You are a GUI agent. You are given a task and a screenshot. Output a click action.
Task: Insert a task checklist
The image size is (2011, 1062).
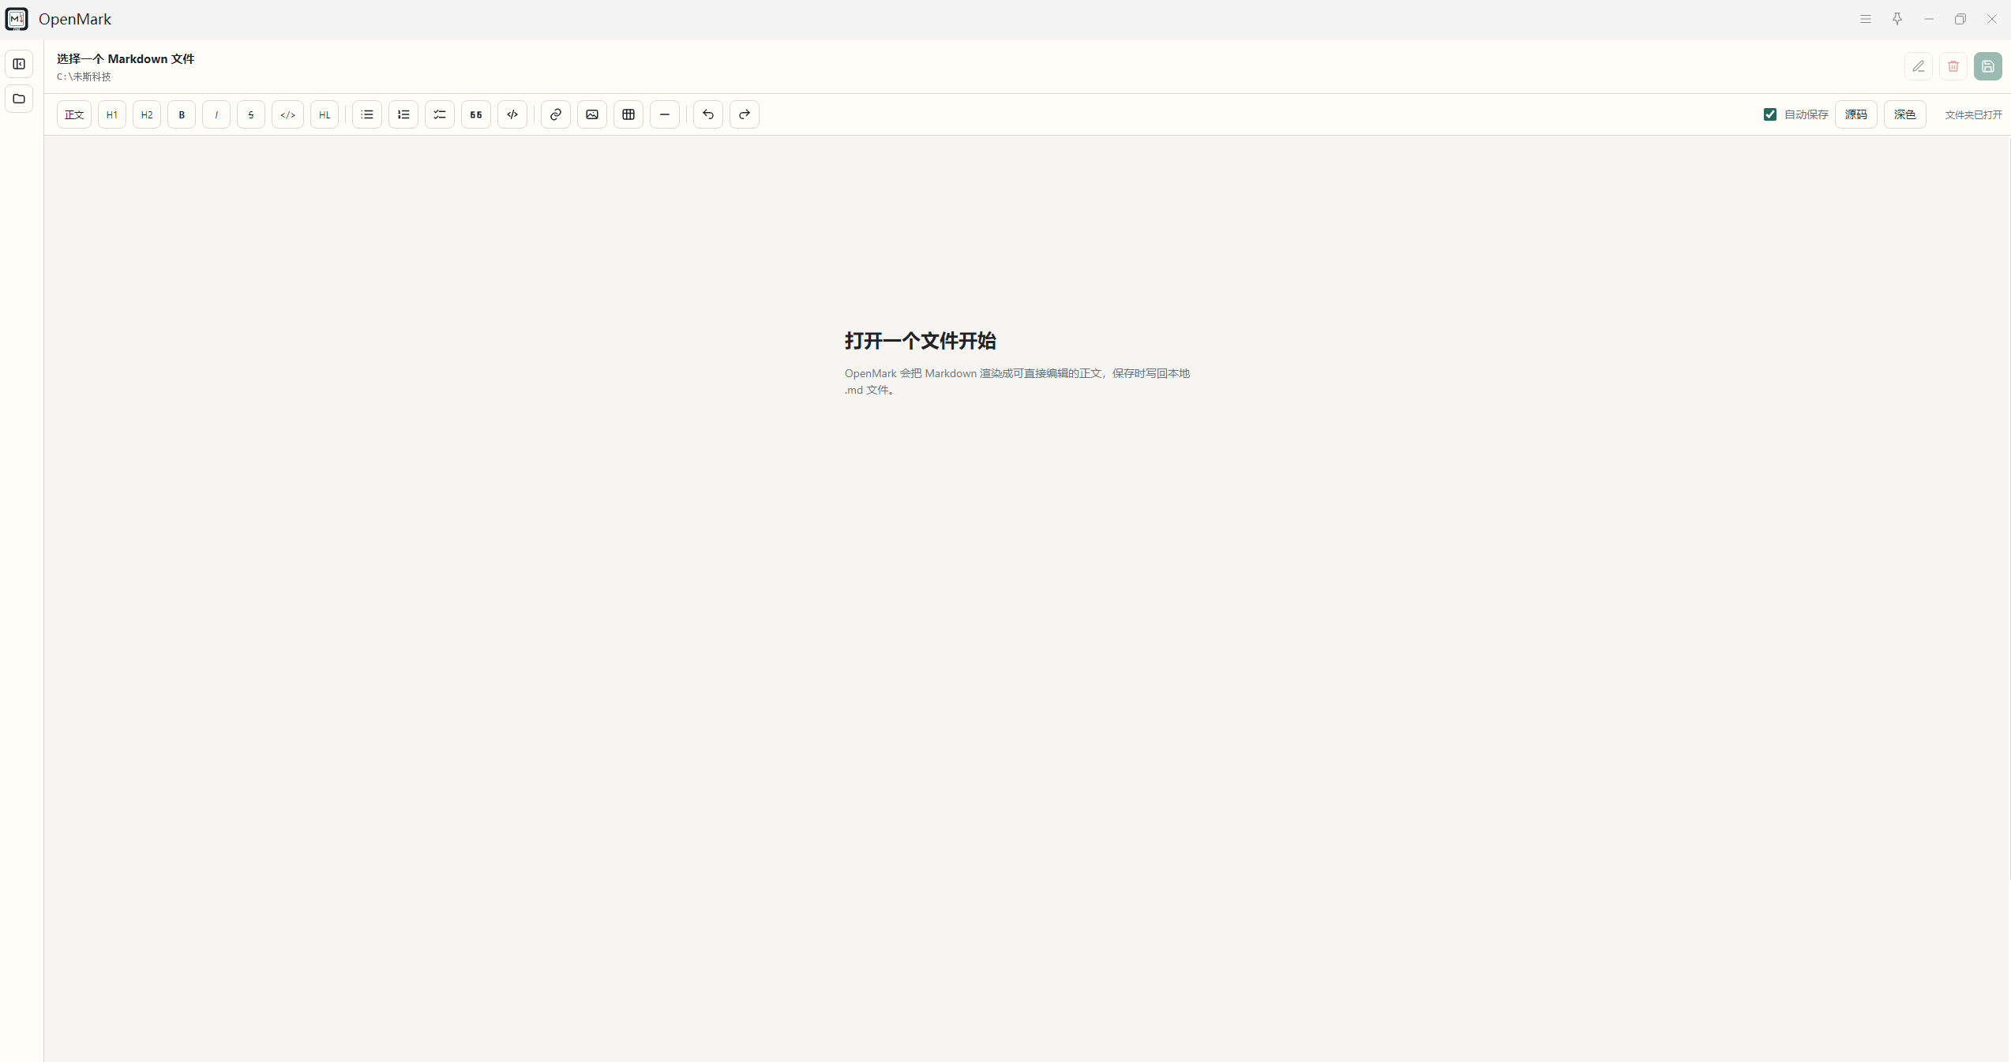click(x=440, y=114)
